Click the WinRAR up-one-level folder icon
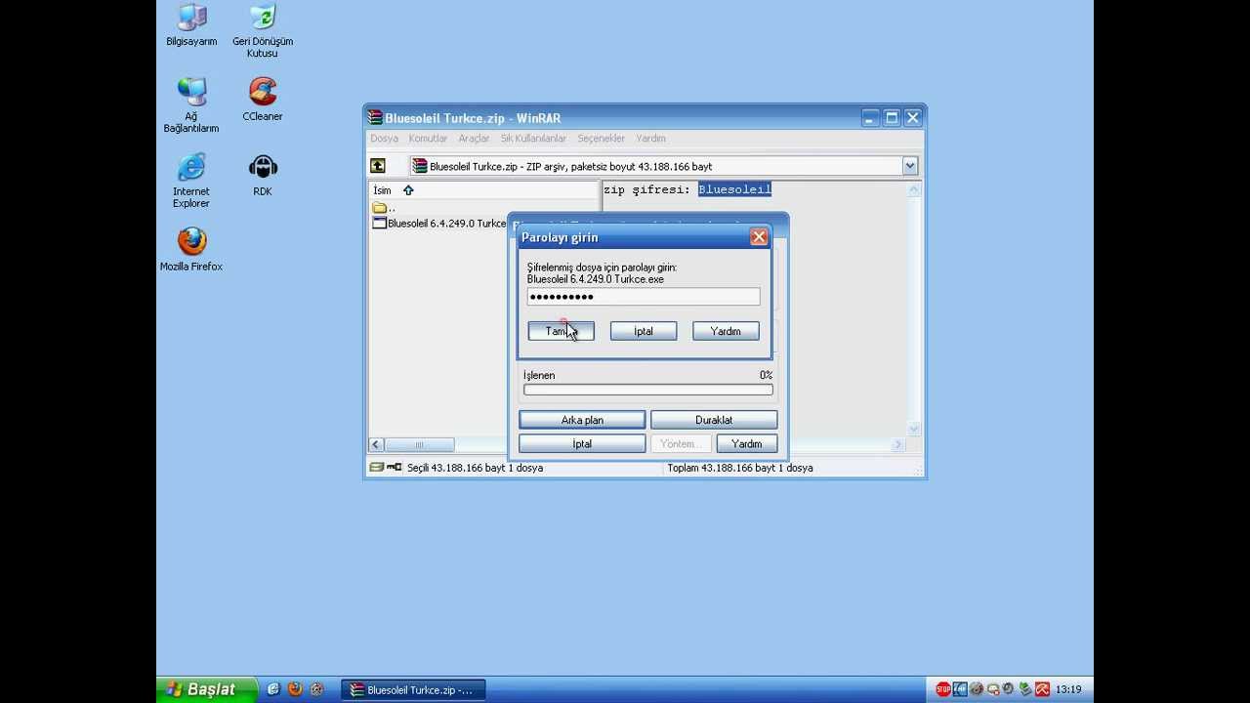The image size is (1250, 703). (378, 166)
